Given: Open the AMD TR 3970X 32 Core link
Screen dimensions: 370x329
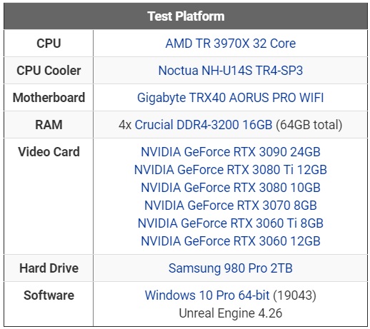Looking at the screenshot, I should click(231, 44).
